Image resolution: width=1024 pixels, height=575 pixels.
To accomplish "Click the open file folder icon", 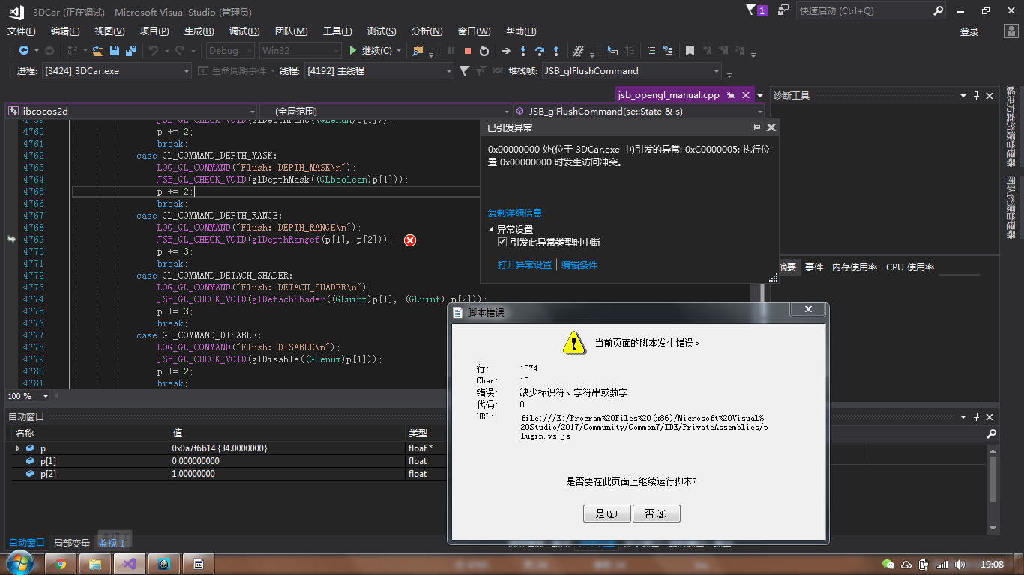I will (x=98, y=51).
